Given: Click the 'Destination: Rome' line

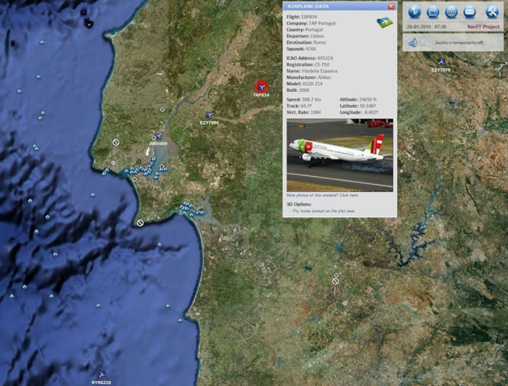Looking at the screenshot, I should tap(306, 42).
